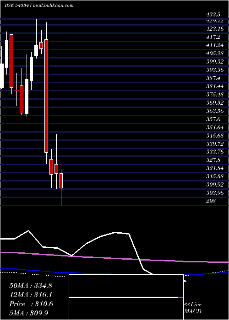Click the Price : 310.6 reading

[31, 304]
